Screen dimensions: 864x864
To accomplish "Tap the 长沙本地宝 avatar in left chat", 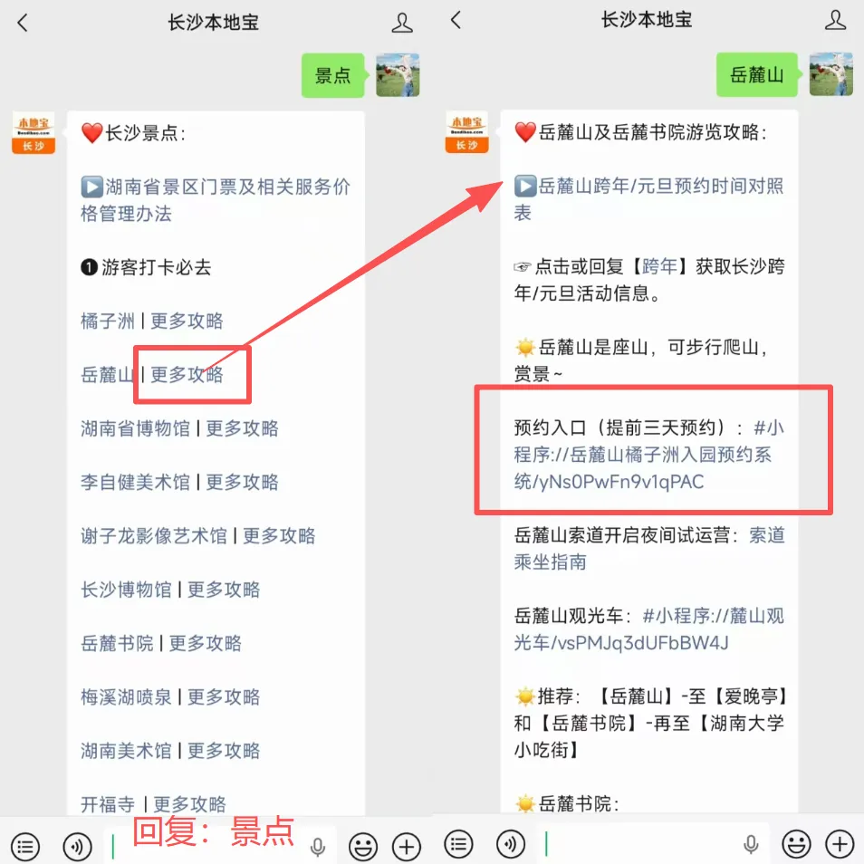I will (34, 132).
